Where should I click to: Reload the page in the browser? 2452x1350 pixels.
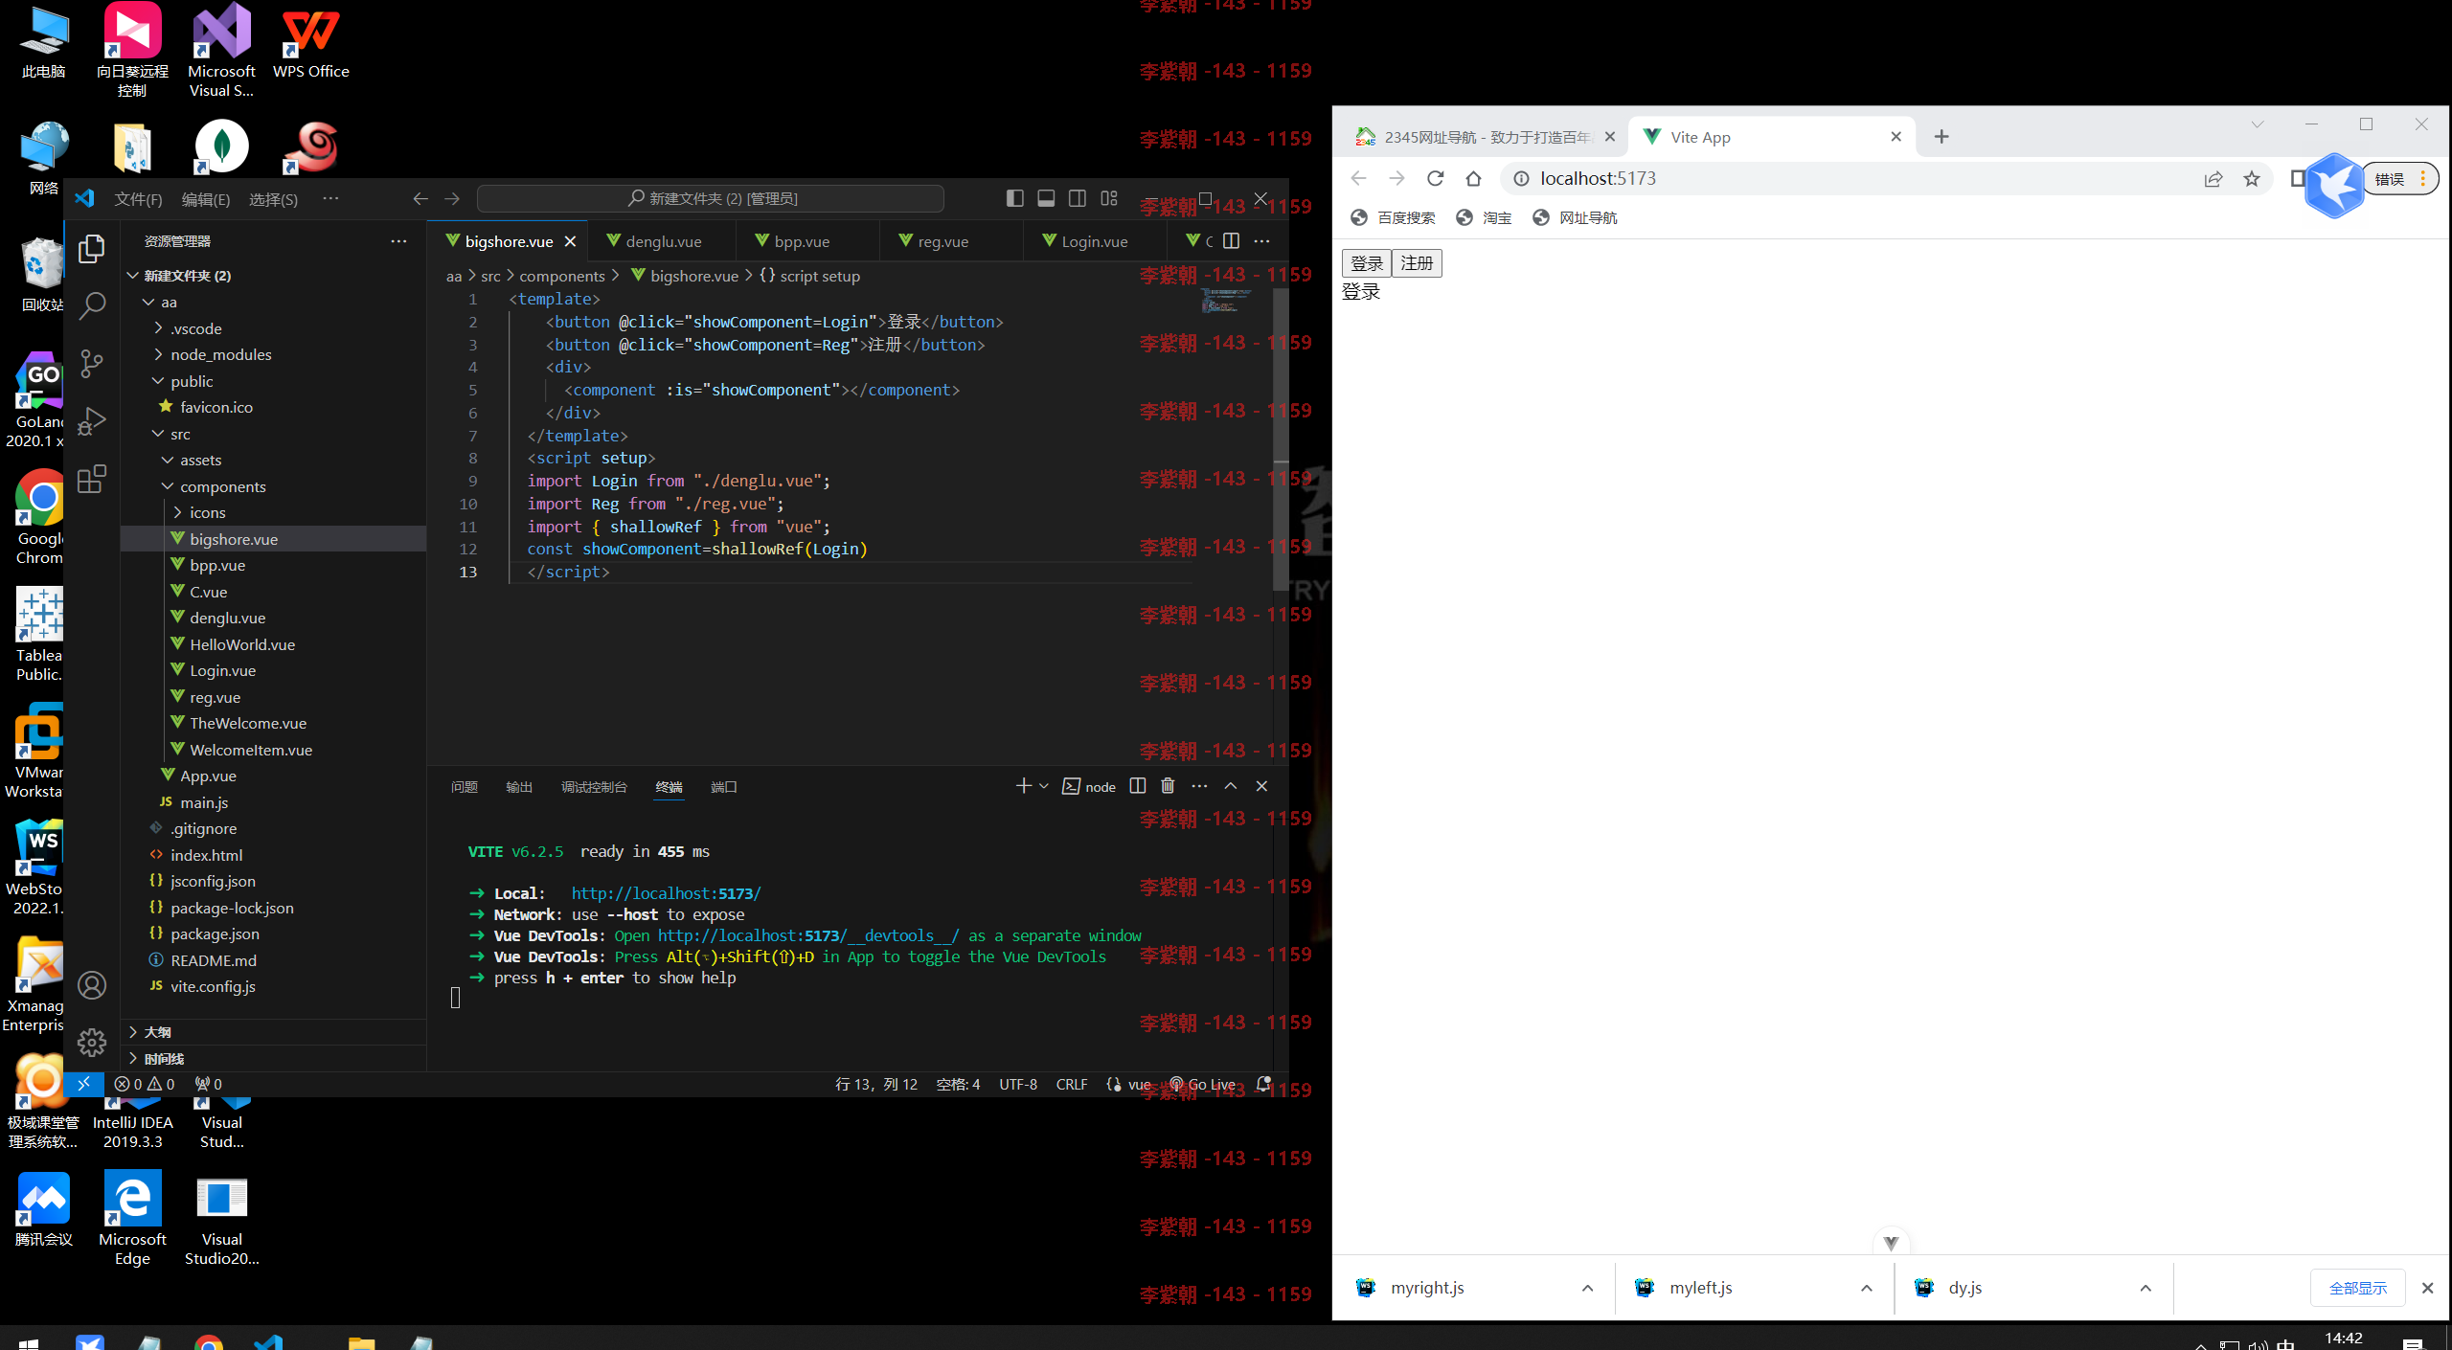[x=1435, y=178]
